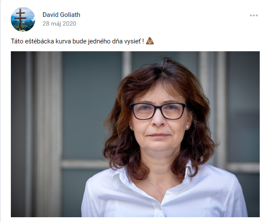Click the wooden cross in the avatar
Image resolution: width=268 pixels, height=222 pixels.
pyautogui.click(x=20, y=19)
